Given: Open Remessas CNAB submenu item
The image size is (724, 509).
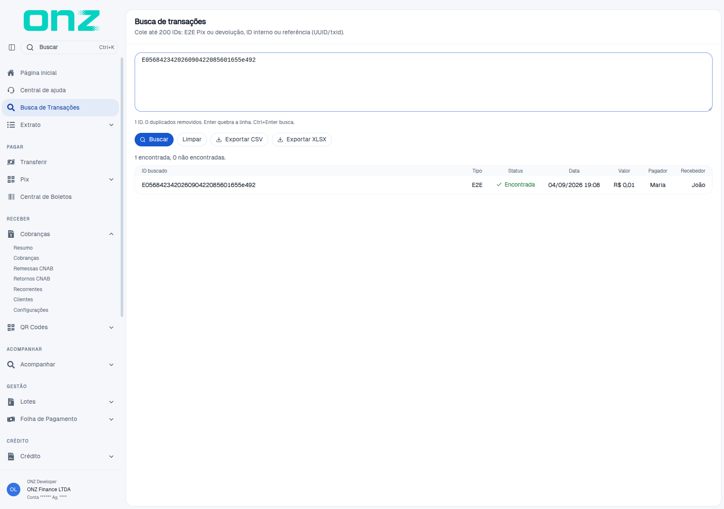Looking at the screenshot, I should coord(33,269).
